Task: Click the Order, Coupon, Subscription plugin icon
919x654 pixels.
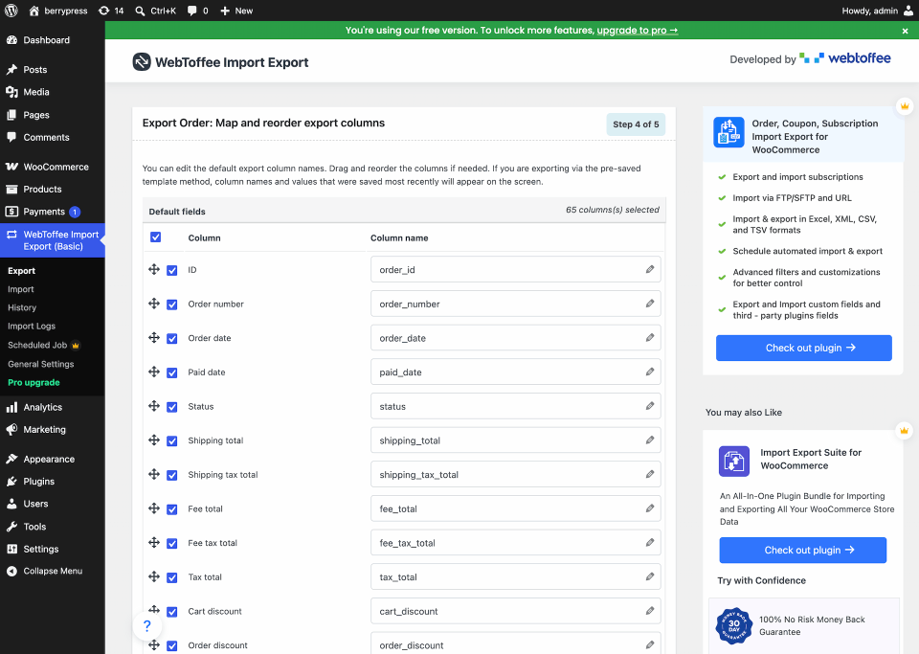Action: pos(728,132)
